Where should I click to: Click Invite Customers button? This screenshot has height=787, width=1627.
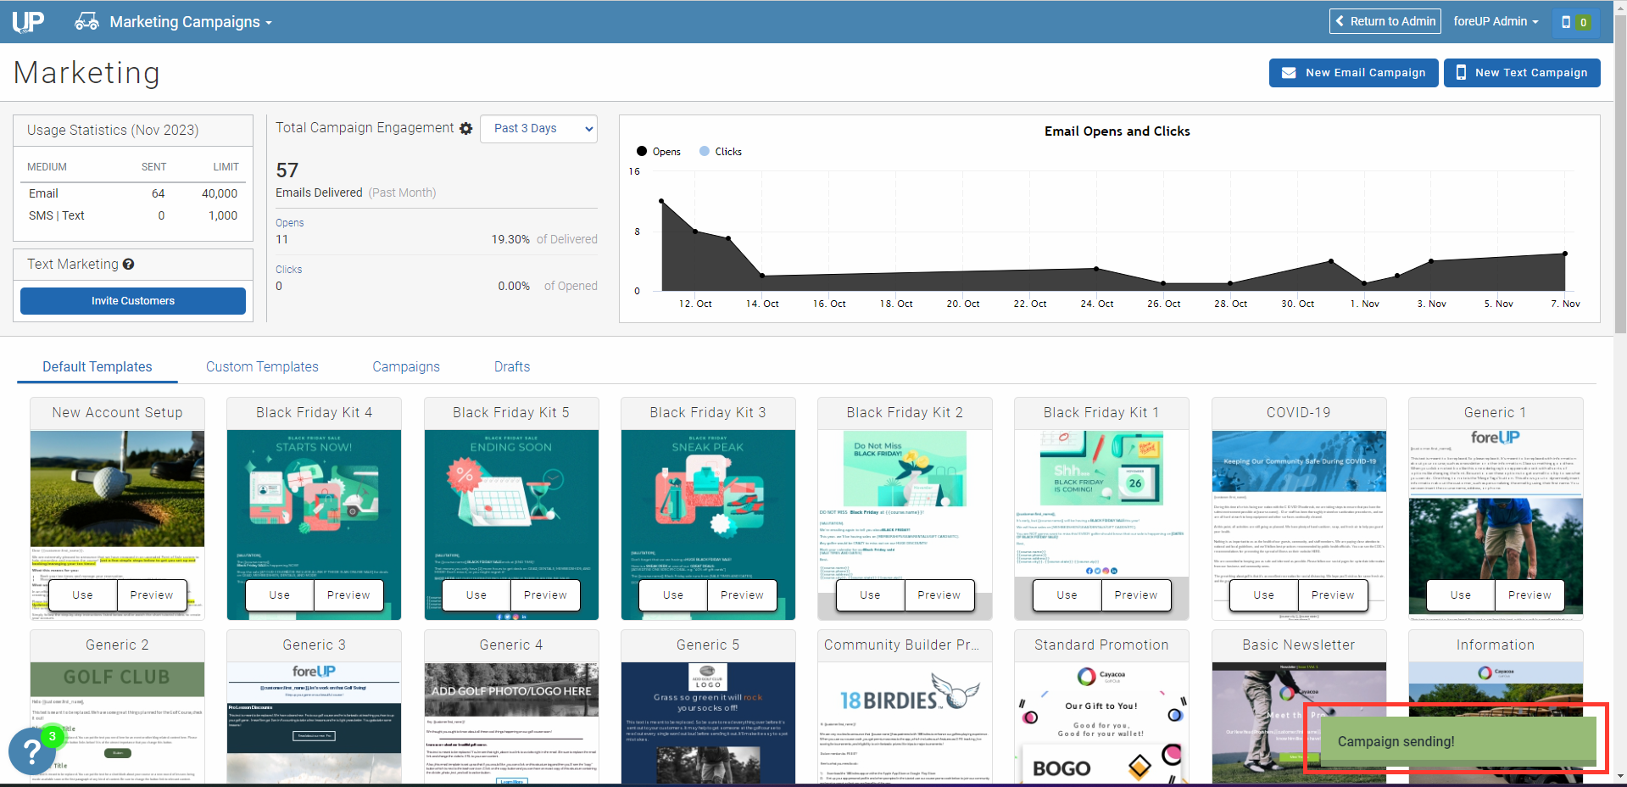(x=133, y=301)
